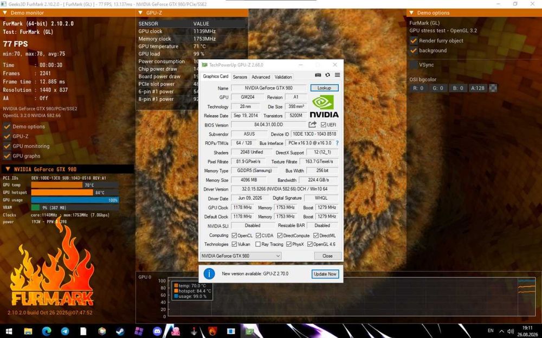Screen dimensions: 542x338
Task: Open the GPU selection dropdown
Action: [x=241, y=256]
